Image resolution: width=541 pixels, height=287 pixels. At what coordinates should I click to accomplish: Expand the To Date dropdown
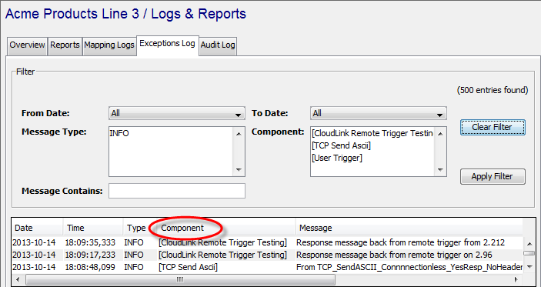click(x=378, y=113)
